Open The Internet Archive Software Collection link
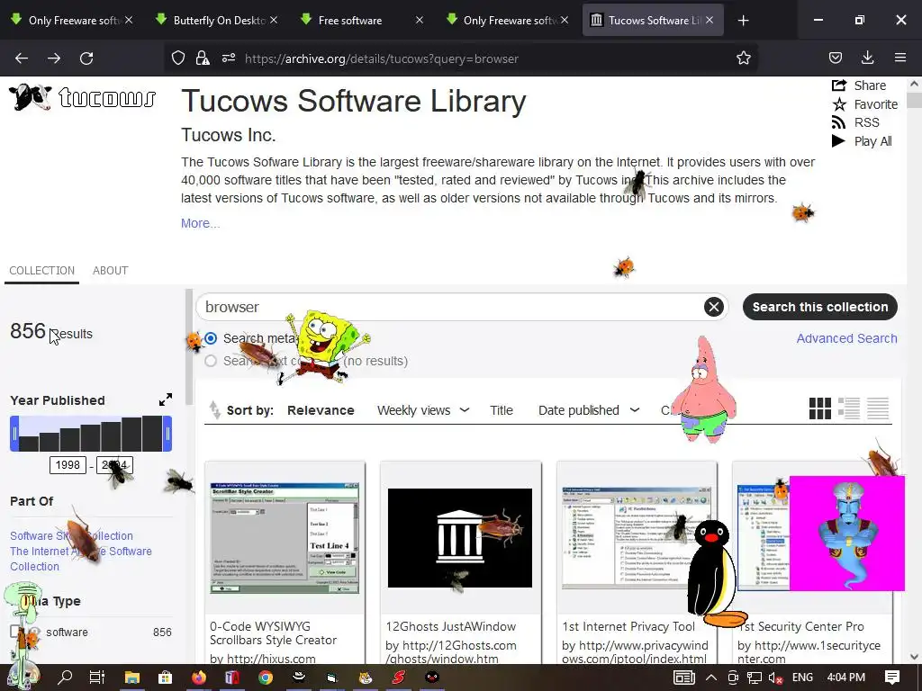Image resolution: width=922 pixels, height=691 pixels. 81,559
